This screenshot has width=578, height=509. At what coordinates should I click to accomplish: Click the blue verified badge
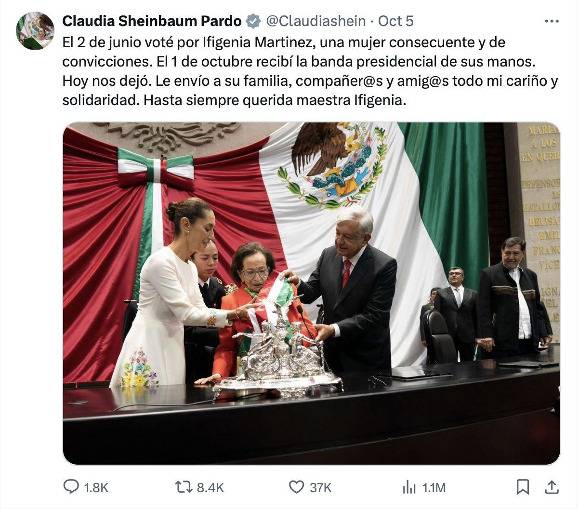pos(253,21)
